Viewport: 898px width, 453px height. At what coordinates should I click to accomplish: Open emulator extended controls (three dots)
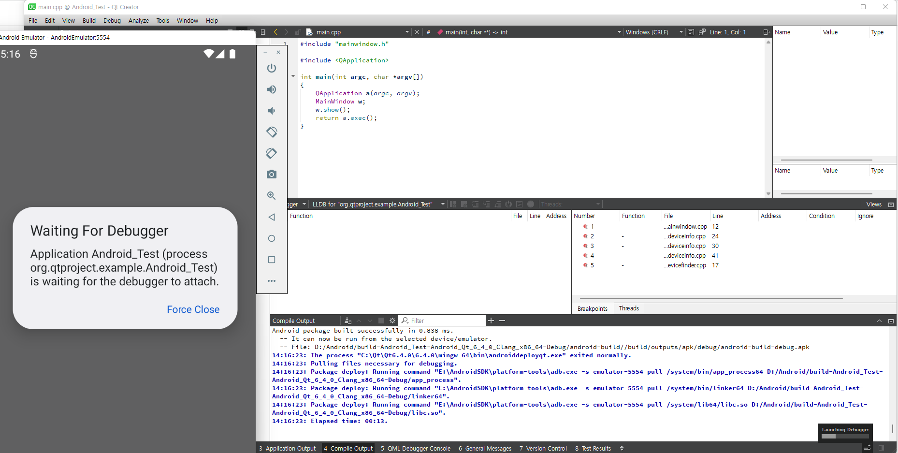coord(272,281)
